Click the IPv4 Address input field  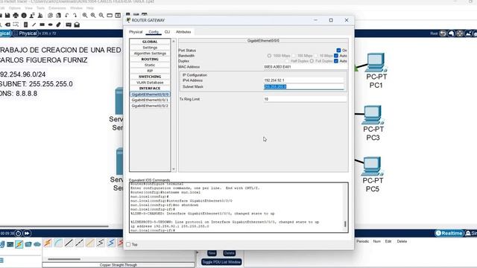coord(303,80)
